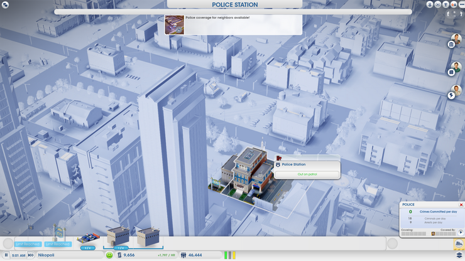Click the round button left of module tray
Image resolution: width=465 pixels, height=261 pixels.
(x=8, y=243)
